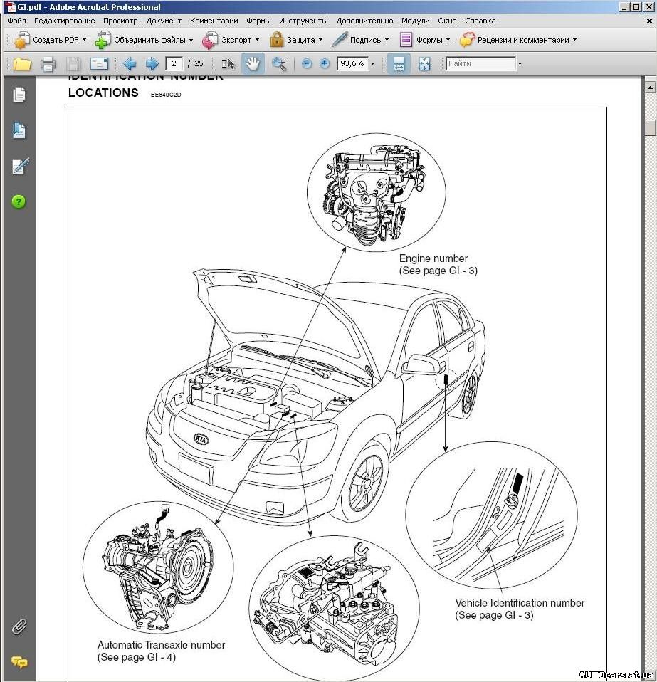
Task: Expand the toolbar Формы dropdown arrow
Action: [x=448, y=40]
